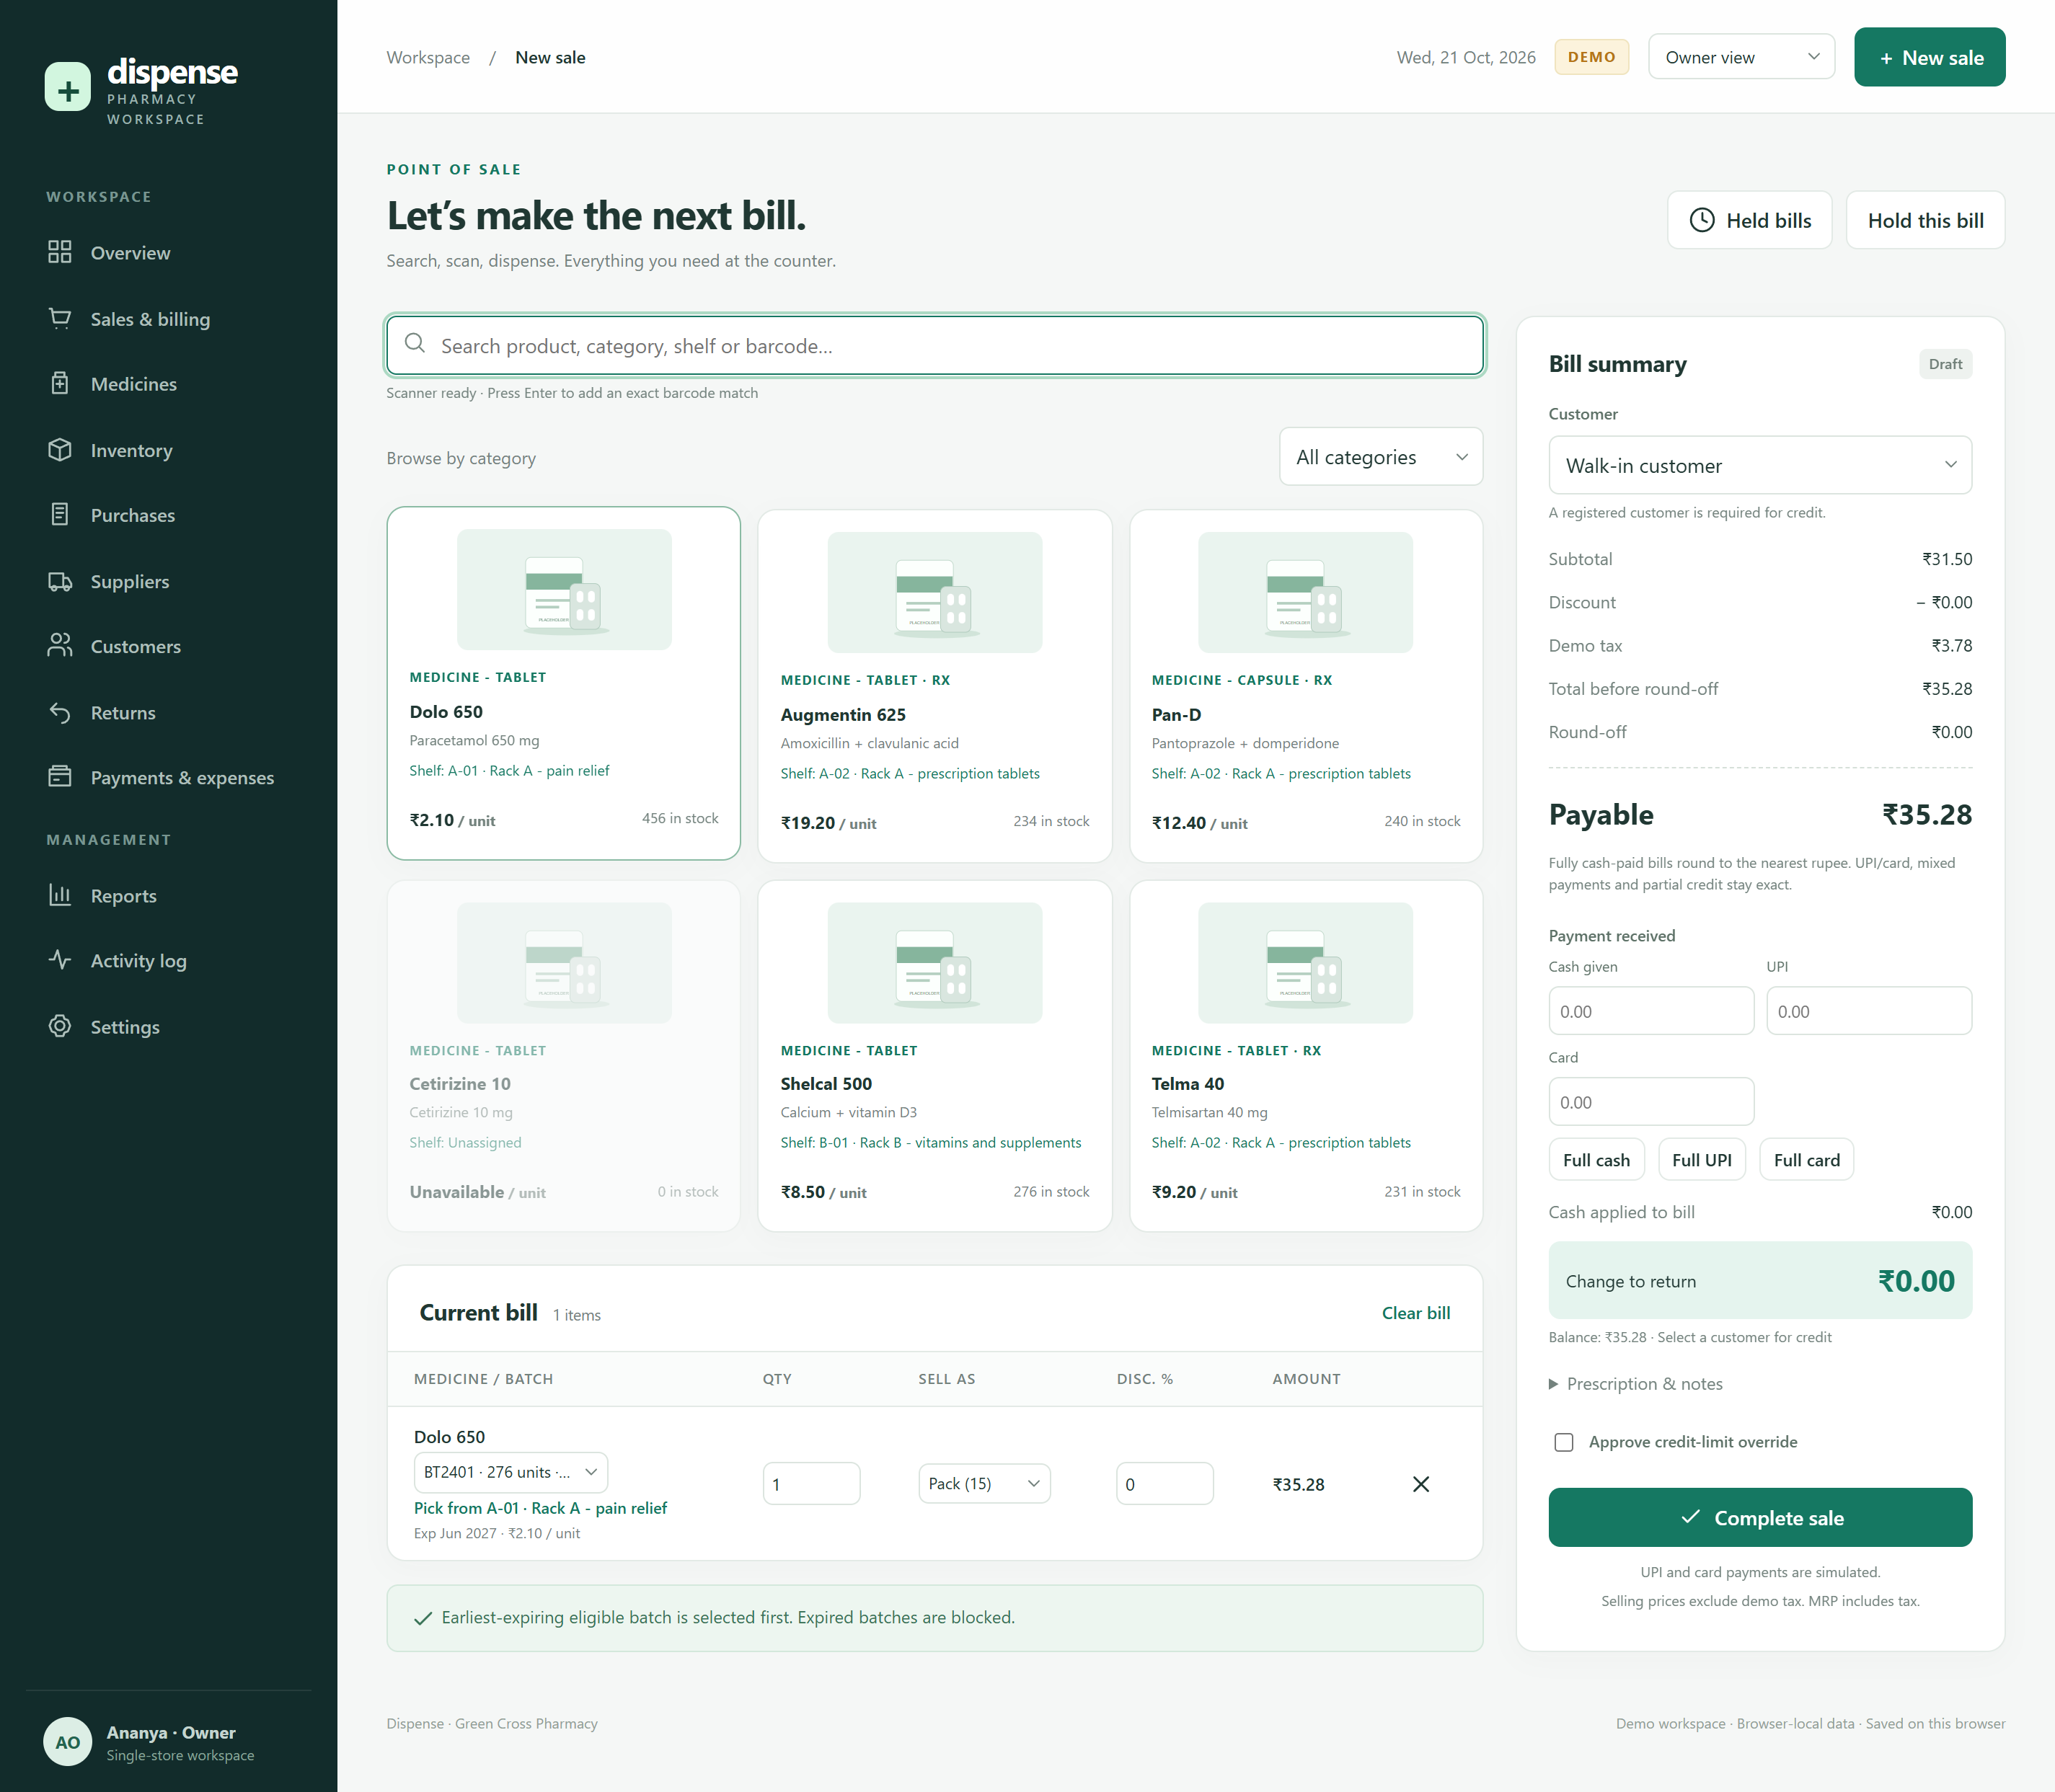Click the Full card button
This screenshot has width=2055, height=1792.
tap(1806, 1160)
